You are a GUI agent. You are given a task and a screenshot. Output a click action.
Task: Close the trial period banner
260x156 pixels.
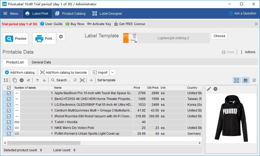pyautogui.click(x=256, y=24)
